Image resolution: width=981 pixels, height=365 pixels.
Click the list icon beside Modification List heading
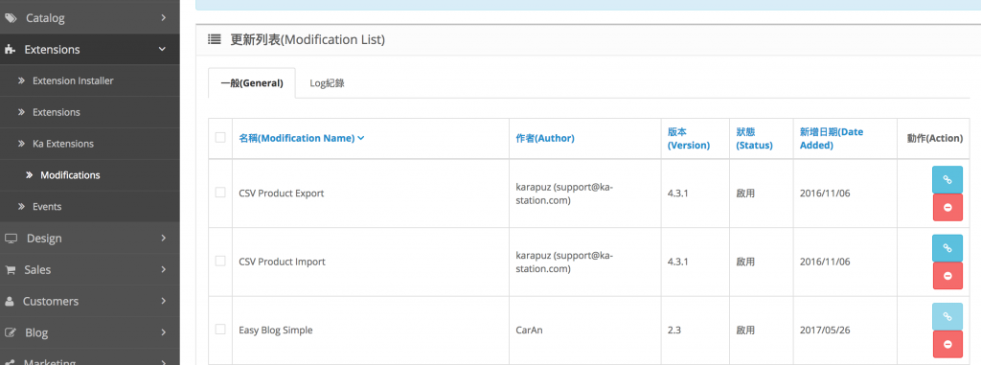tap(214, 40)
